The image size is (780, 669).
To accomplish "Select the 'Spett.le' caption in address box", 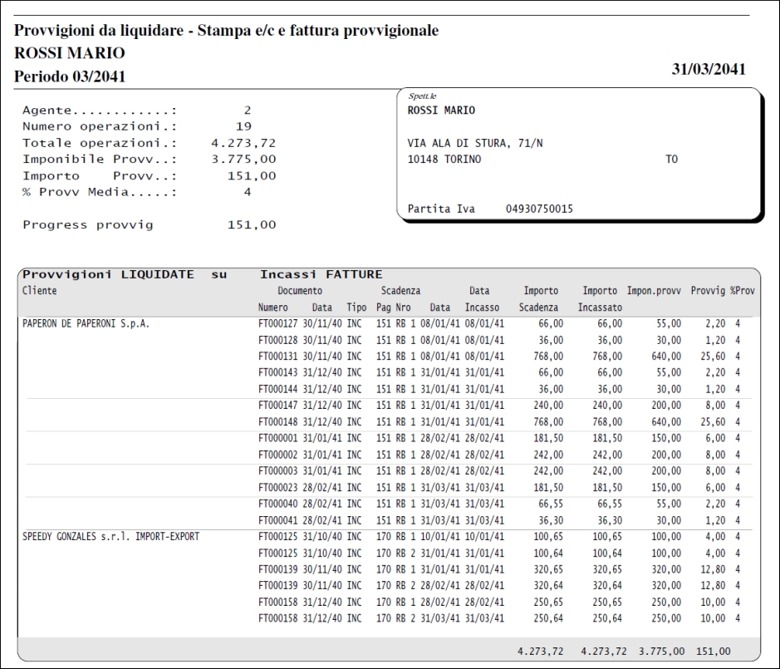I will point(422,96).
